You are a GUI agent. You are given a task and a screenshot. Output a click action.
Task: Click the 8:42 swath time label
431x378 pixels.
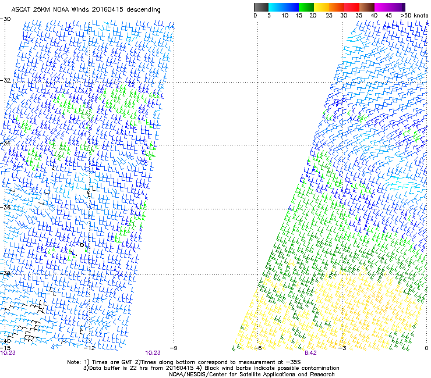pyautogui.click(x=310, y=353)
